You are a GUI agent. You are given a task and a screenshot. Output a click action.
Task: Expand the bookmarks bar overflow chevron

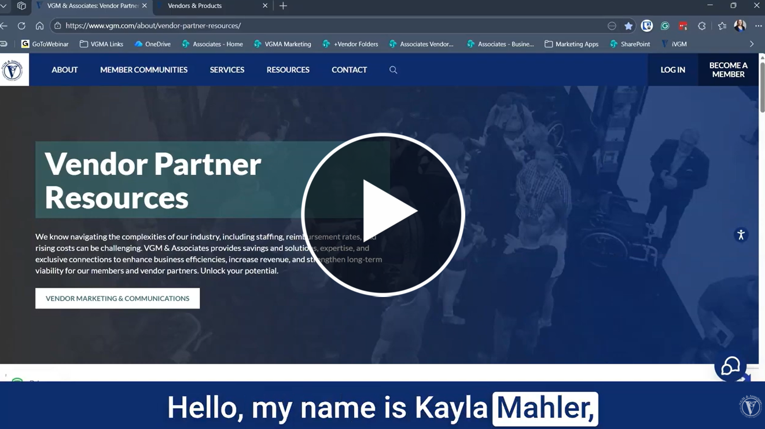point(752,44)
